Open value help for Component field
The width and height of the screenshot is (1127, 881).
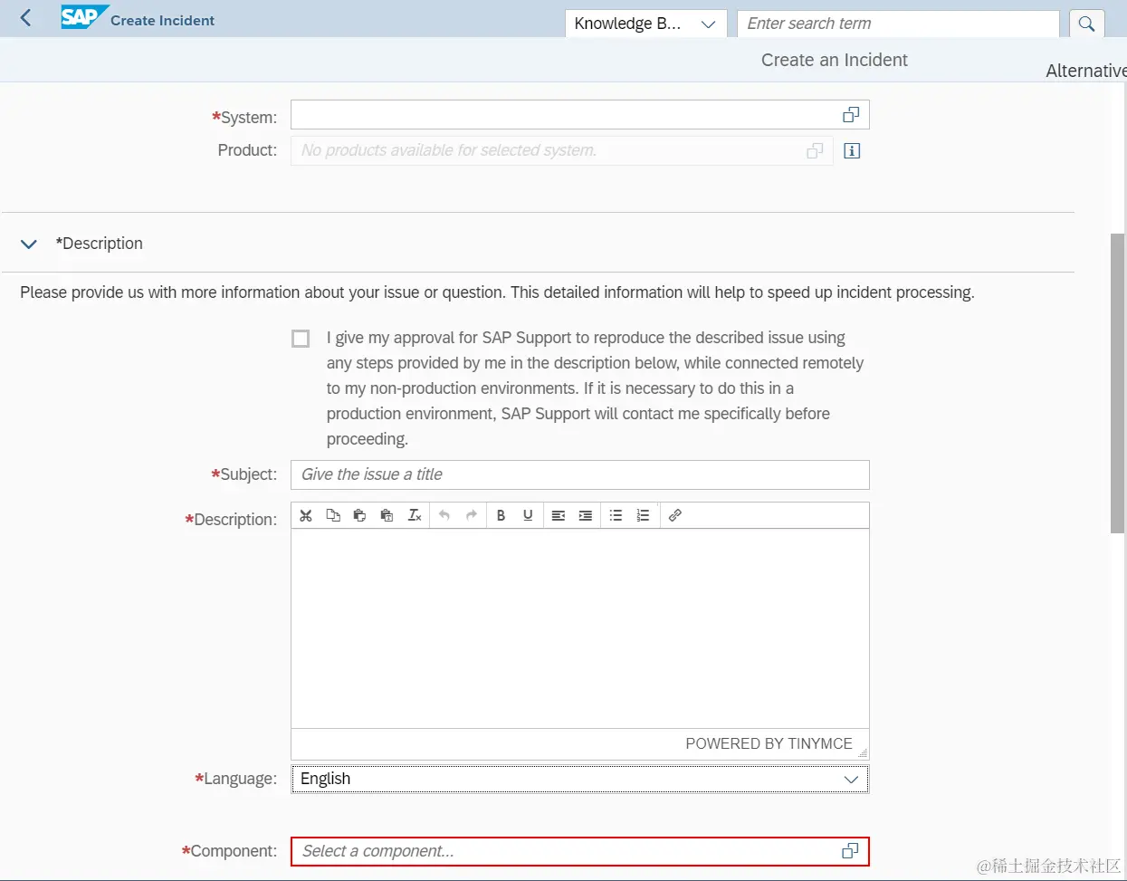pyautogui.click(x=850, y=851)
